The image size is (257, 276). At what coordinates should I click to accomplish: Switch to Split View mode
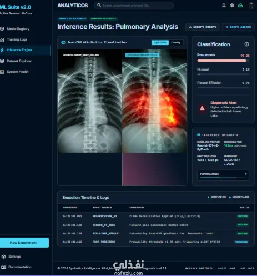click(160, 43)
